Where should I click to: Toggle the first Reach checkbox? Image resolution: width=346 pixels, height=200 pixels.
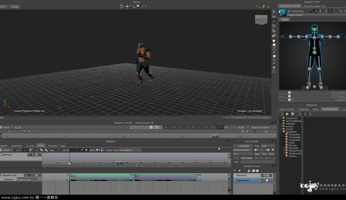pyautogui.click(x=289, y=92)
